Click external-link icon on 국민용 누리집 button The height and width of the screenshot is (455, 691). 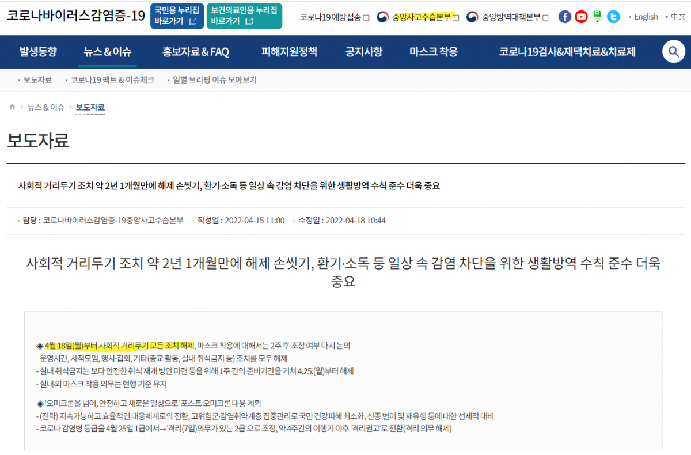point(193,21)
